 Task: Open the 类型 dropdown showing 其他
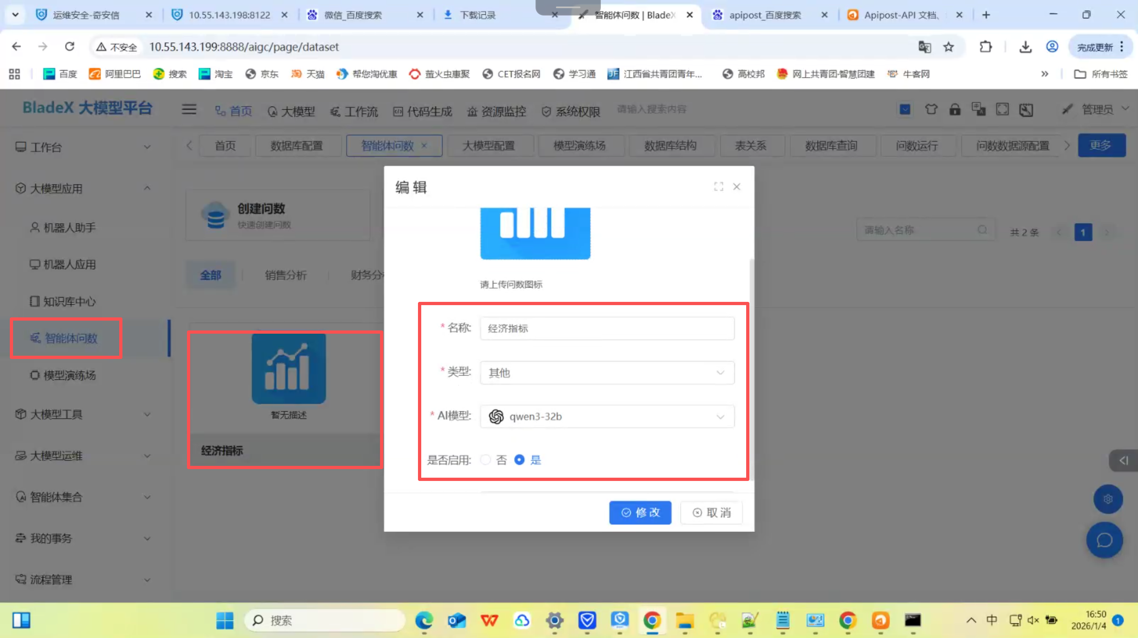[x=607, y=373]
